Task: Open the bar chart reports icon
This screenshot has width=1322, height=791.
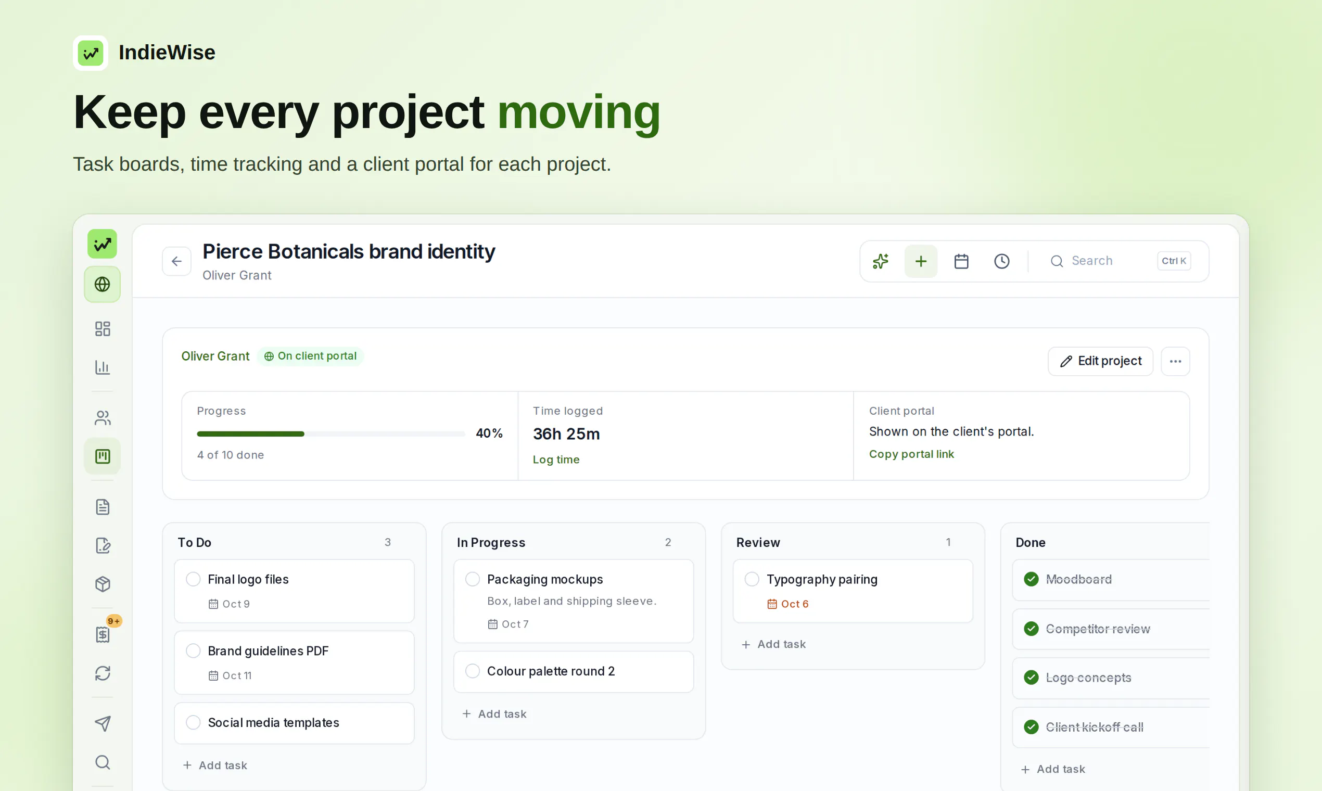Action: (103, 367)
